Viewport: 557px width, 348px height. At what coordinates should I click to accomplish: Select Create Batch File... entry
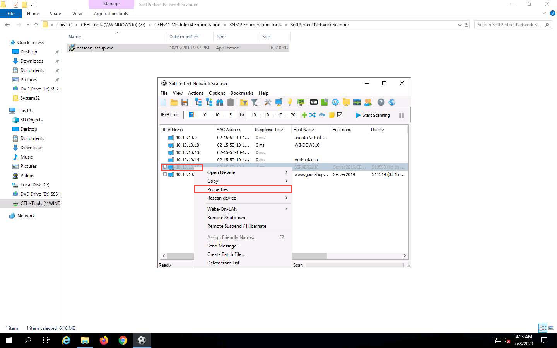(x=243, y=254)
